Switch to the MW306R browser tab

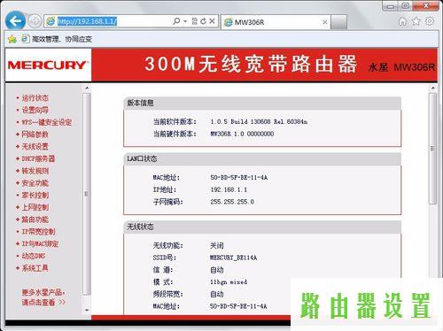click(x=275, y=22)
